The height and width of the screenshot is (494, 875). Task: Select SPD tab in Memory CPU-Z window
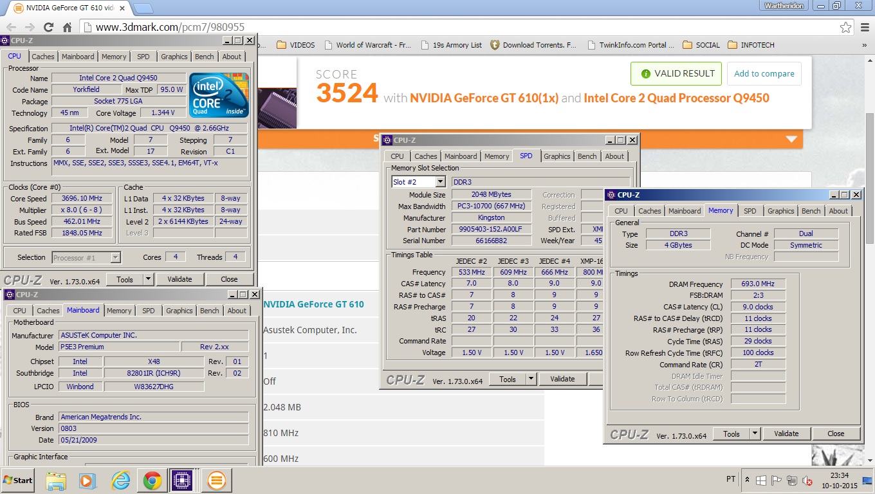750,211
